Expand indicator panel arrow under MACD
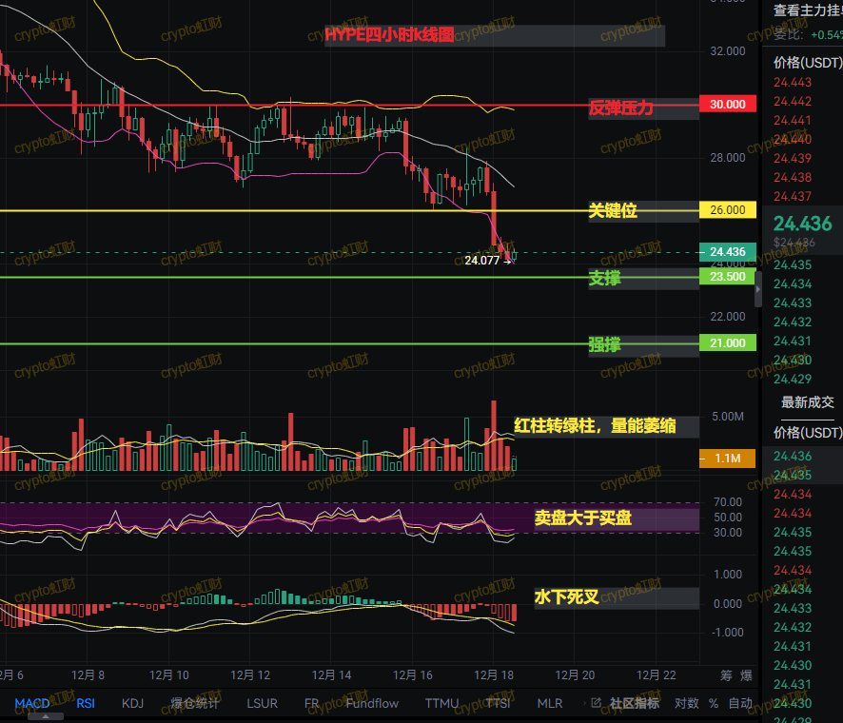 pos(46,716)
